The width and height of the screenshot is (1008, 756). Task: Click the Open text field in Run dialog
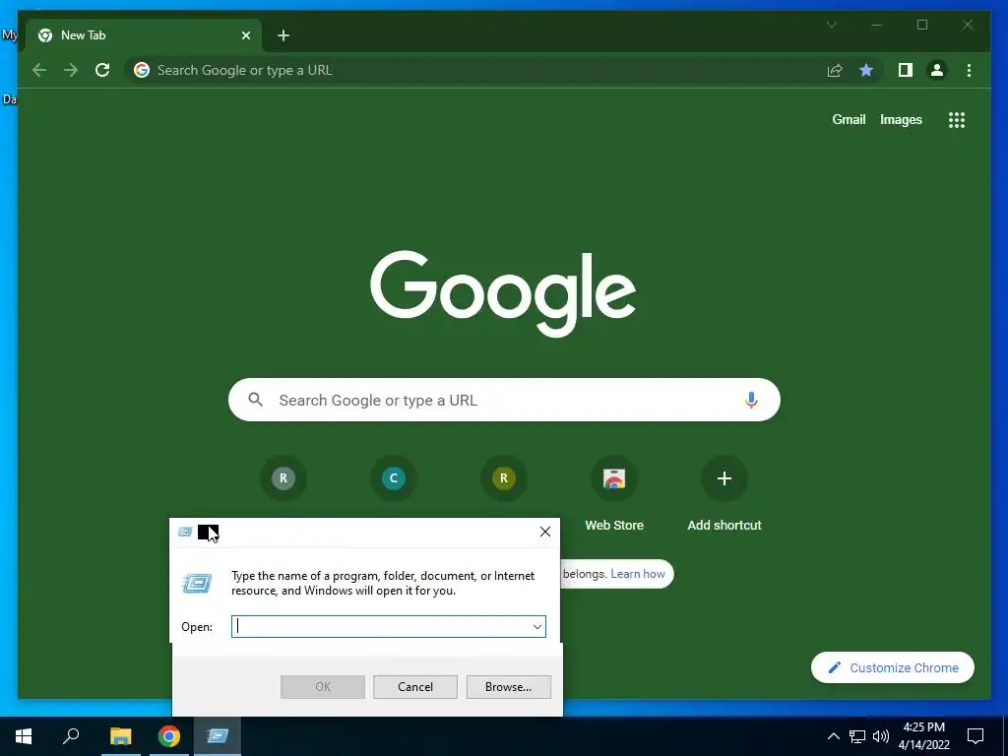[388, 627]
